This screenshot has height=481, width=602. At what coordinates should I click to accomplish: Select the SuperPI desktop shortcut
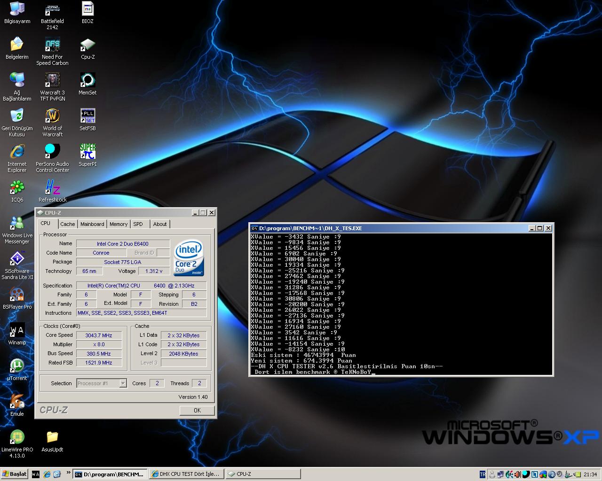[87, 155]
